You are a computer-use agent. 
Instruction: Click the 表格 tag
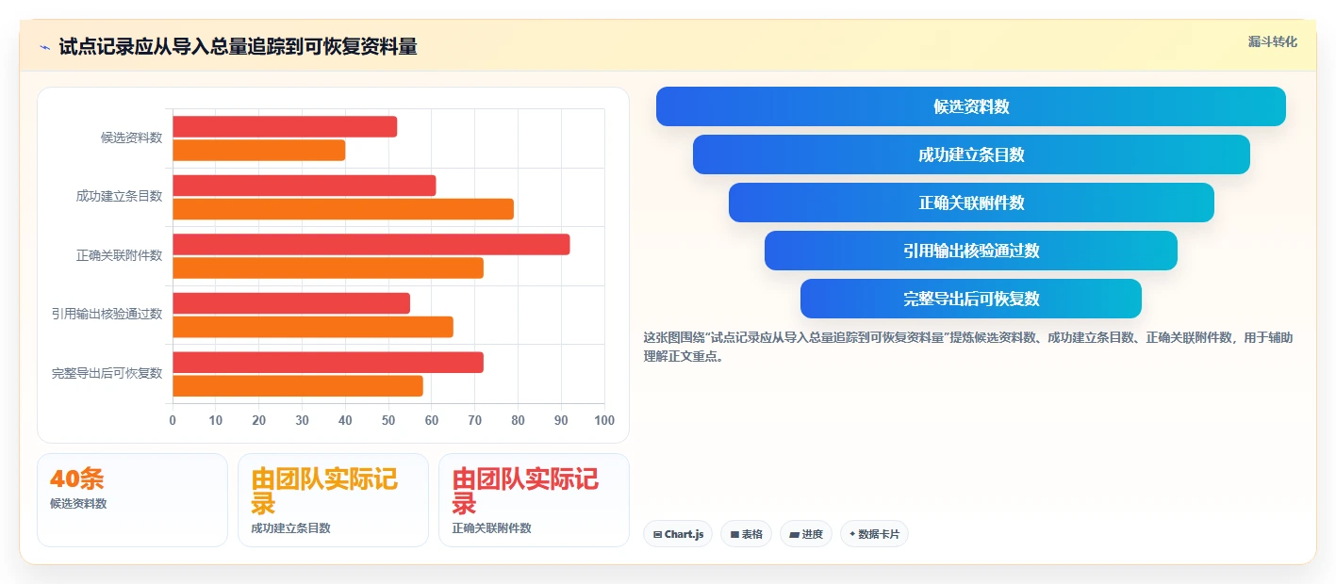(x=746, y=534)
